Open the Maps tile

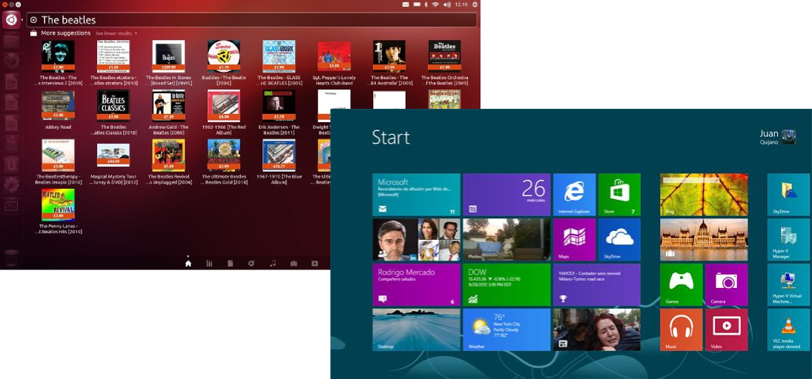click(x=574, y=239)
